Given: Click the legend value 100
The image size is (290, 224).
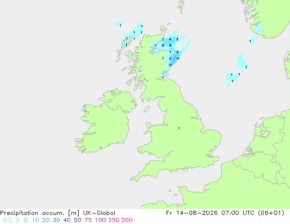Looking at the screenshot, I should click(x=101, y=220).
